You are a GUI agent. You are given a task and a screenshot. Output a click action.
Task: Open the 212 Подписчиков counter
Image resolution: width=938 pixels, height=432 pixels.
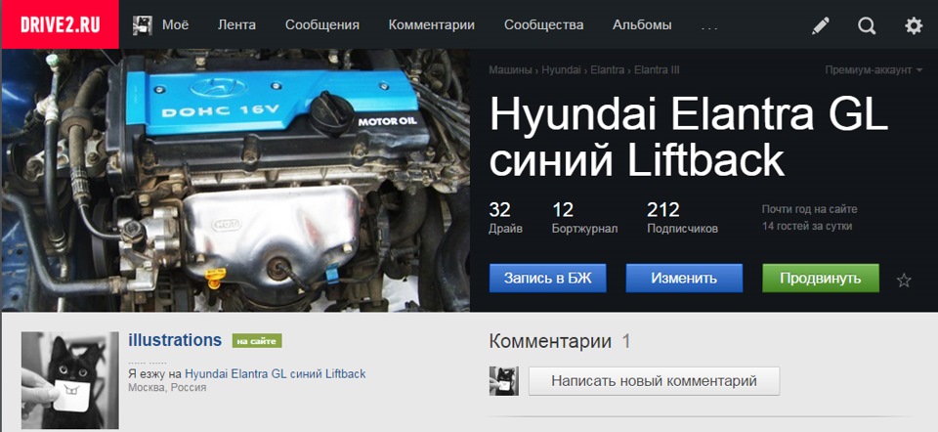click(683, 218)
